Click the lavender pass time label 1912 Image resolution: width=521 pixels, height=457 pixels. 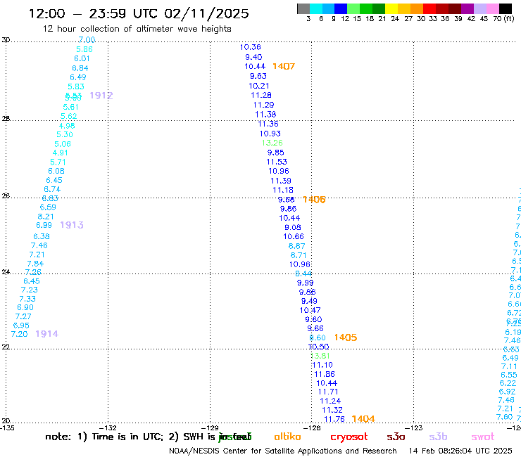(101, 96)
